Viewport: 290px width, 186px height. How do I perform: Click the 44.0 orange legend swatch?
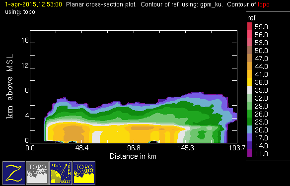pos(250,66)
